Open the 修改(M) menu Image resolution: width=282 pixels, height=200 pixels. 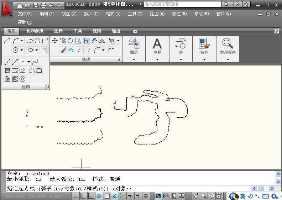[202, 14]
